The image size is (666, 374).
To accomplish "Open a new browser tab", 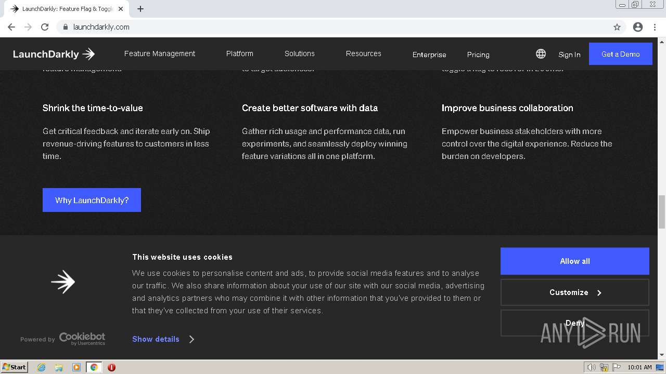I will (x=140, y=9).
